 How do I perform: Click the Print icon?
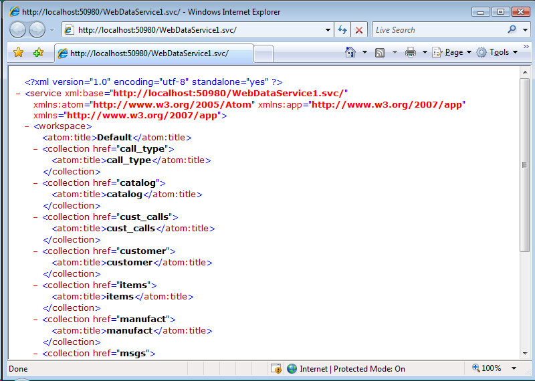point(411,52)
